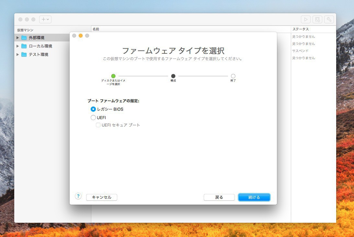The height and width of the screenshot is (237, 354).
Task: Select the レガシー BIOS radio button
Action: (93, 109)
